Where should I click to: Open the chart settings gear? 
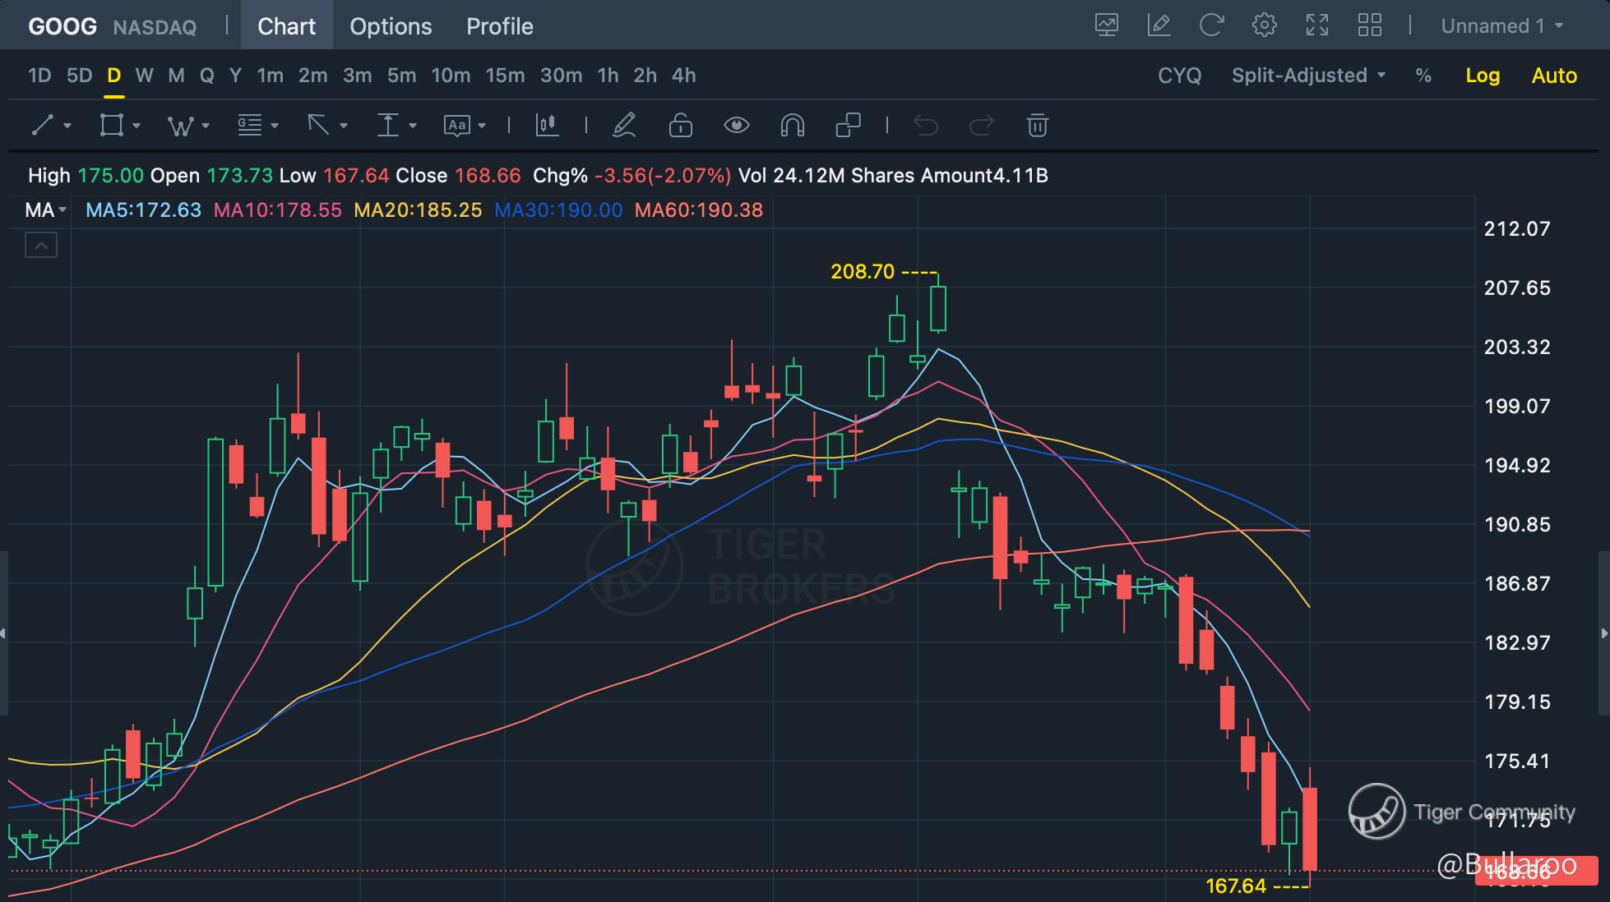(x=1264, y=25)
